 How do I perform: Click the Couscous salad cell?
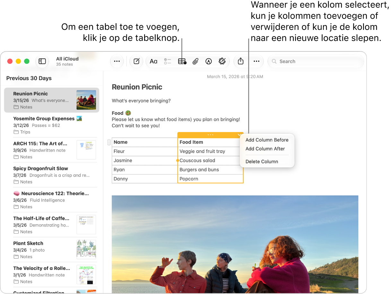(x=211, y=161)
